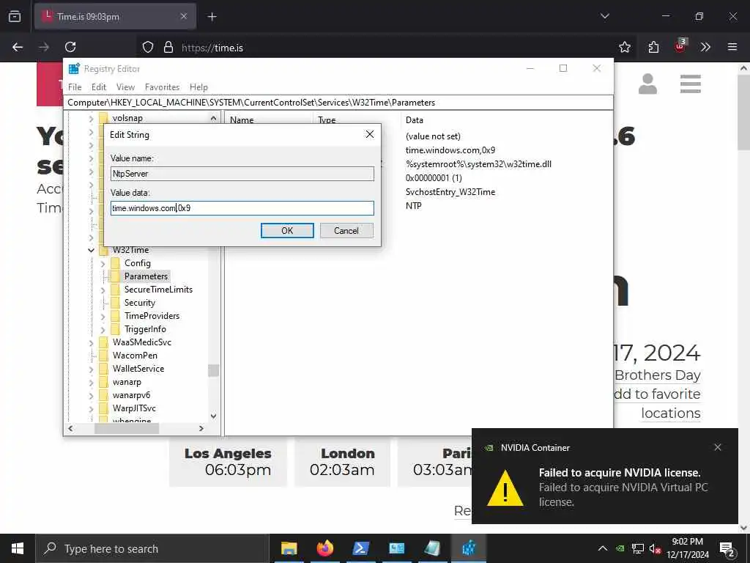
Task: Expand the TimeProviders subkey
Action: pyautogui.click(x=103, y=316)
